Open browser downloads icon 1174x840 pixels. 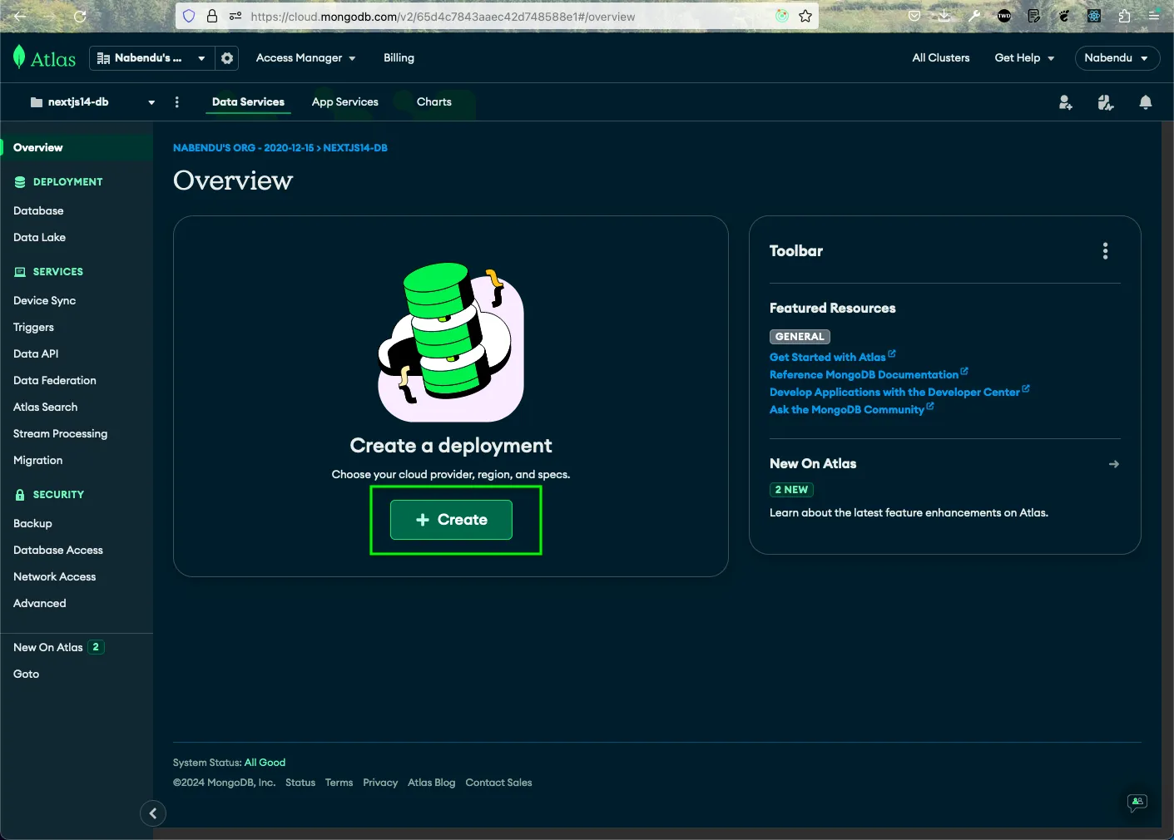[x=944, y=16]
